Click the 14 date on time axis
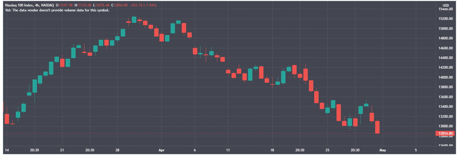This screenshot has height=156, width=459. [x=7, y=150]
